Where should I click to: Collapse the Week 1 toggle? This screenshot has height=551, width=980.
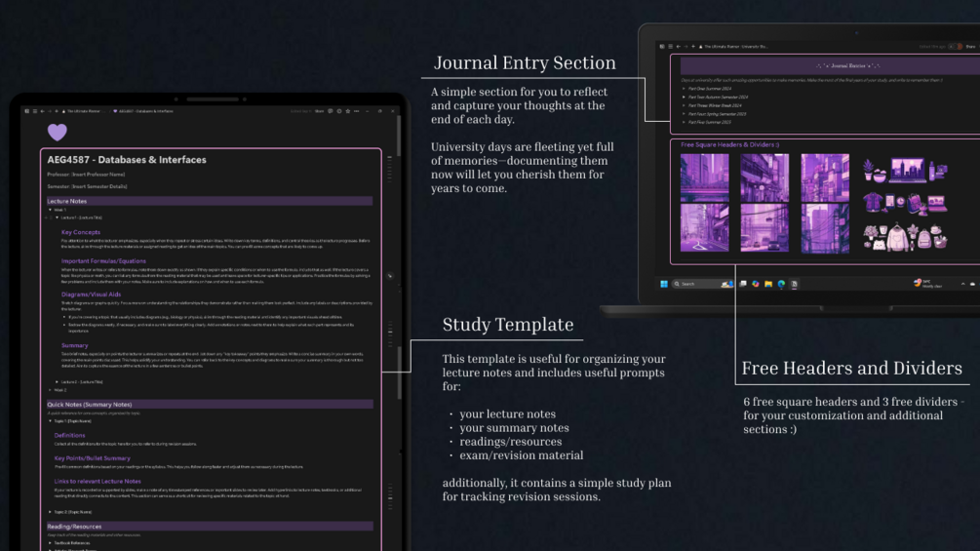pyautogui.click(x=51, y=210)
